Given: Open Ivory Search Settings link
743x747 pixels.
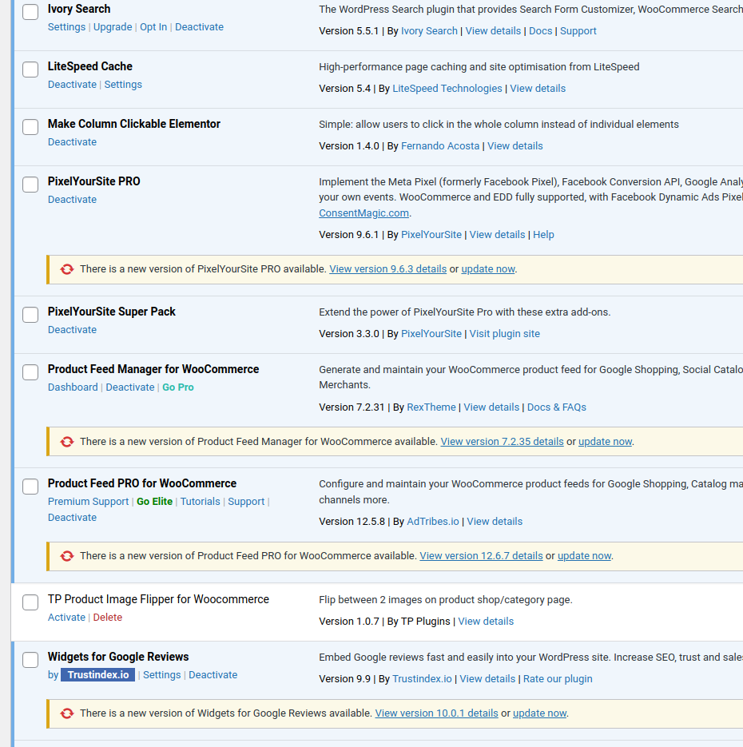Looking at the screenshot, I should tap(66, 27).
